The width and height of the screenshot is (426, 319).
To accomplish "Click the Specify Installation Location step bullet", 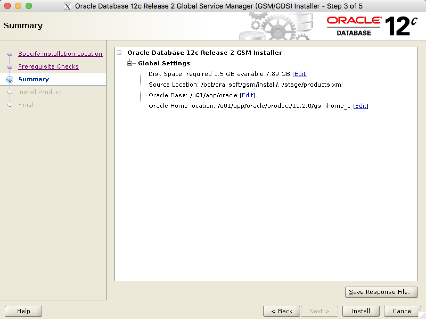I will 10,54.
